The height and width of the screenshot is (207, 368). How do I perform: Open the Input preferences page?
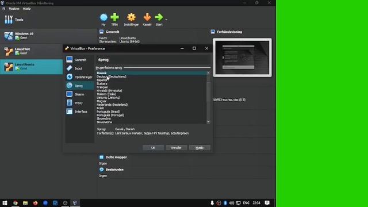pyautogui.click(x=80, y=68)
